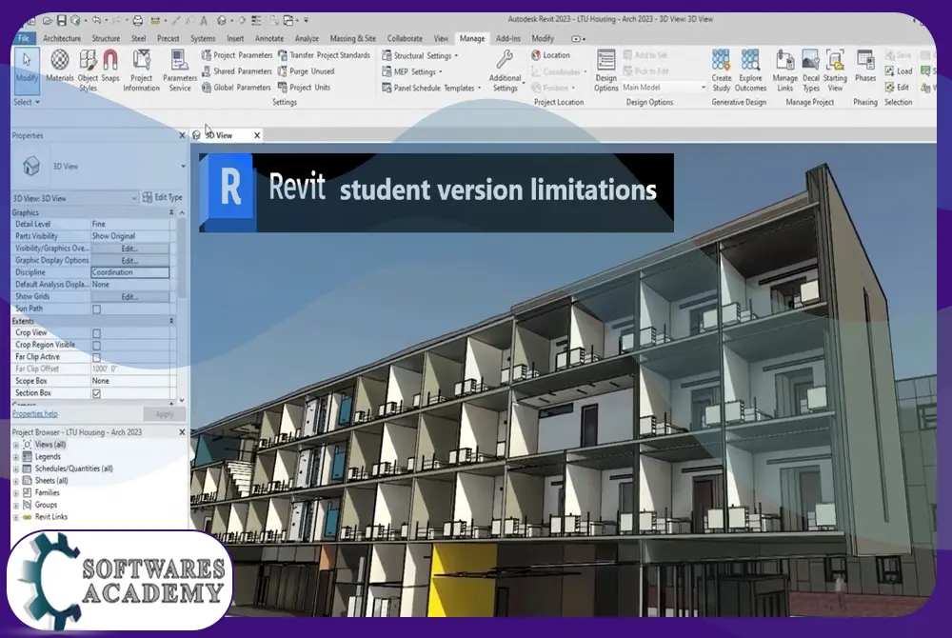Switch to Structure ribbon tab
This screenshot has width=952, height=638.
click(x=106, y=38)
